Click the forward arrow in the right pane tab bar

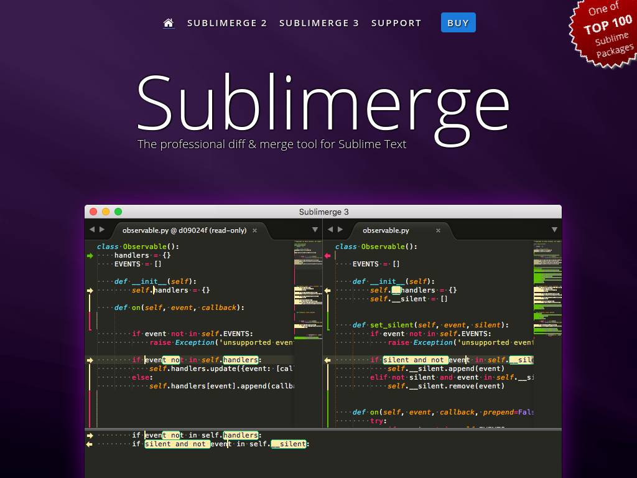340,230
